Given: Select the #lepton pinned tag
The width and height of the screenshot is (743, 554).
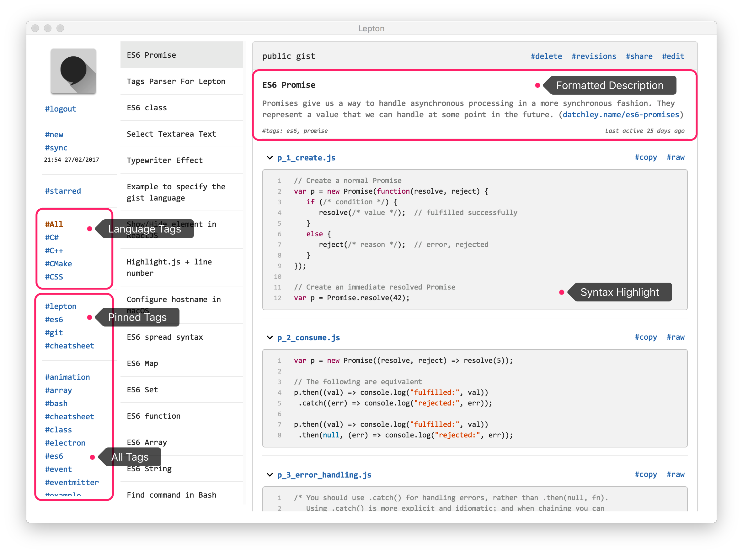Looking at the screenshot, I should 61,306.
